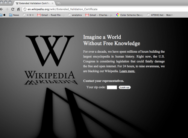The height and width of the screenshot is (138, 188).
Task: Click the forward navigation arrow
Action: click(x=7, y=9)
